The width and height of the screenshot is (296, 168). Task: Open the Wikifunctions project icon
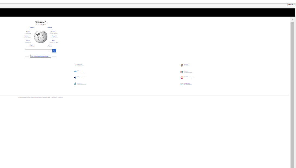pos(182,84)
